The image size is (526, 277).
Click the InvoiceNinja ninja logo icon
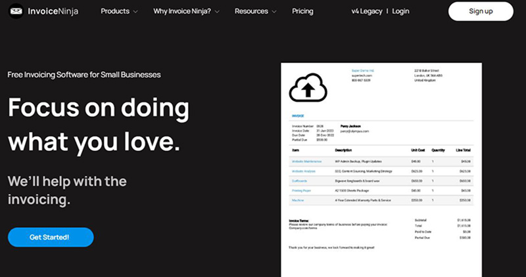click(x=16, y=11)
